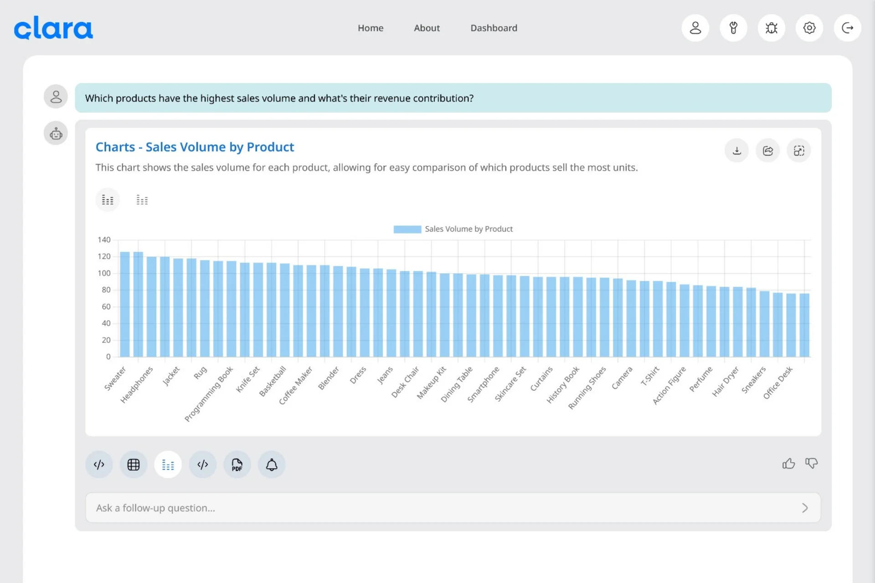Share the chart via share icon

767,151
